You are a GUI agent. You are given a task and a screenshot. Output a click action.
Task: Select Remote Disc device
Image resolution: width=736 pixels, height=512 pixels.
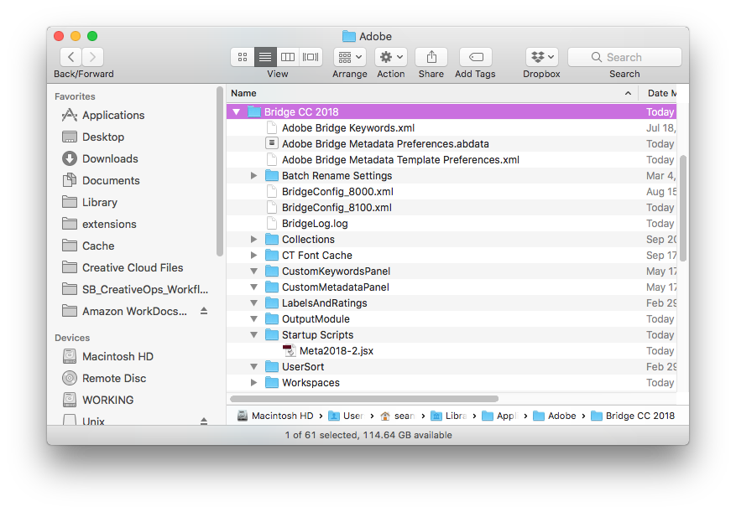(114, 379)
